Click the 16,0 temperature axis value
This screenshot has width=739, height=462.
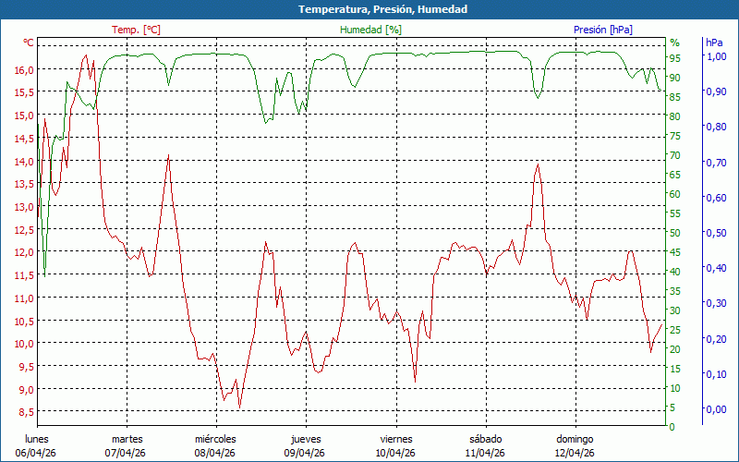[x=24, y=70]
